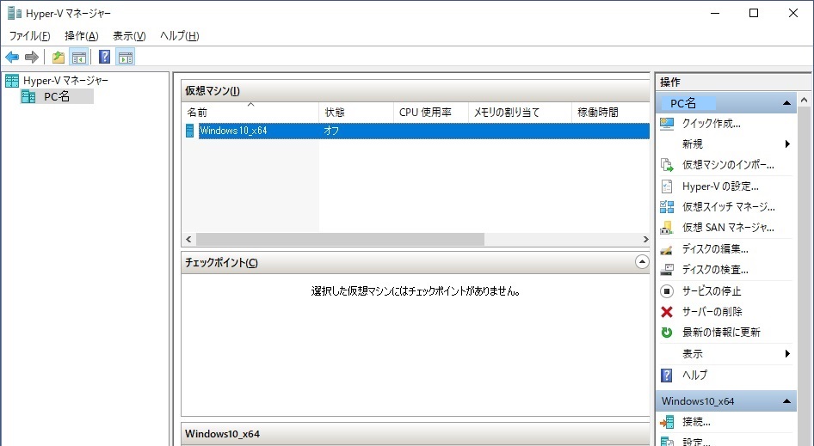Click クイック作成... action link
The width and height of the screenshot is (814, 446).
(712, 124)
